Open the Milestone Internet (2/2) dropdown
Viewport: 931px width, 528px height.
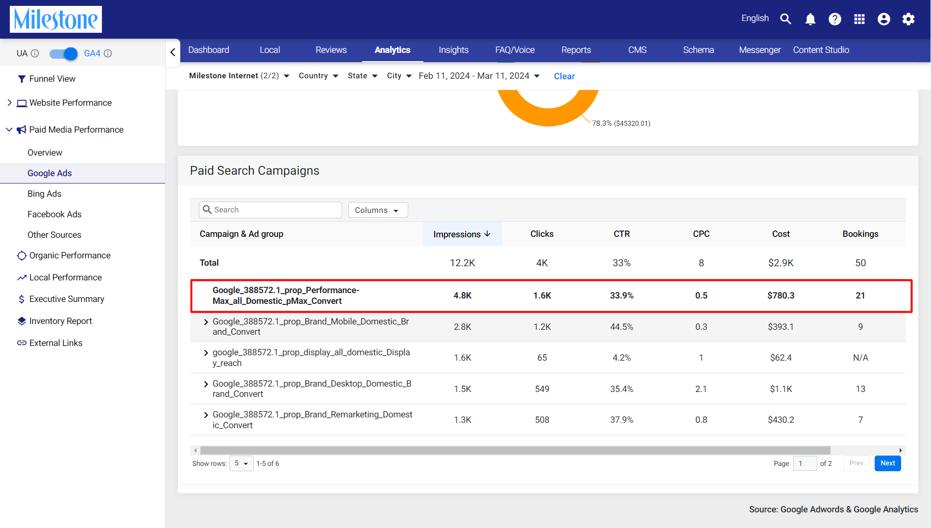click(x=239, y=76)
